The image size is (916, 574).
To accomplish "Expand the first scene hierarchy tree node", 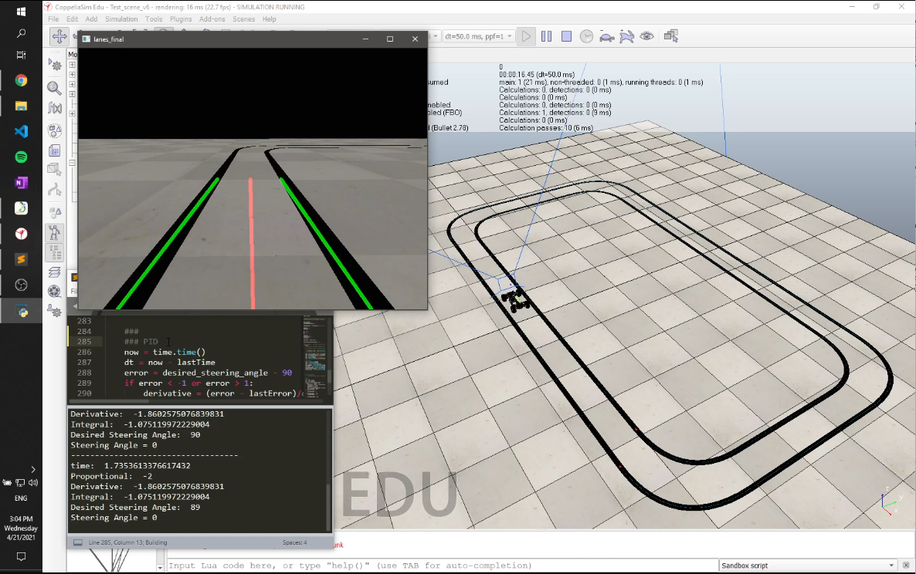I will tap(72, 65).
